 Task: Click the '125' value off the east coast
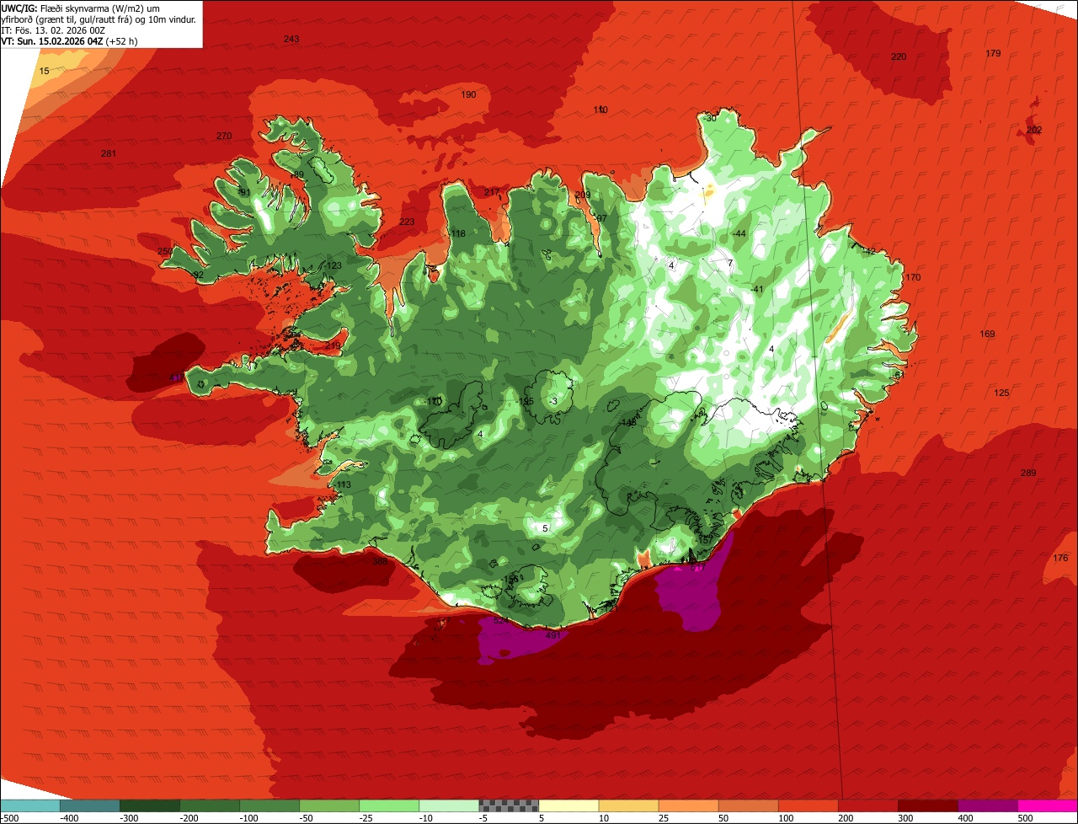click(1001, 393)
